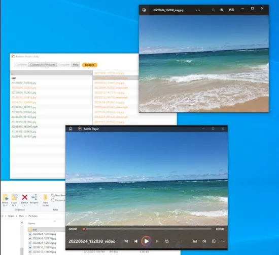
Task: Click the Donate button
Action: (89, 65)
